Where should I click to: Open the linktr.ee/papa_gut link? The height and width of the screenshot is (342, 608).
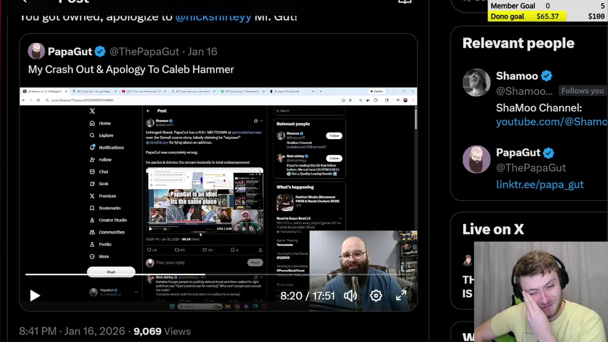pos(540,184)
